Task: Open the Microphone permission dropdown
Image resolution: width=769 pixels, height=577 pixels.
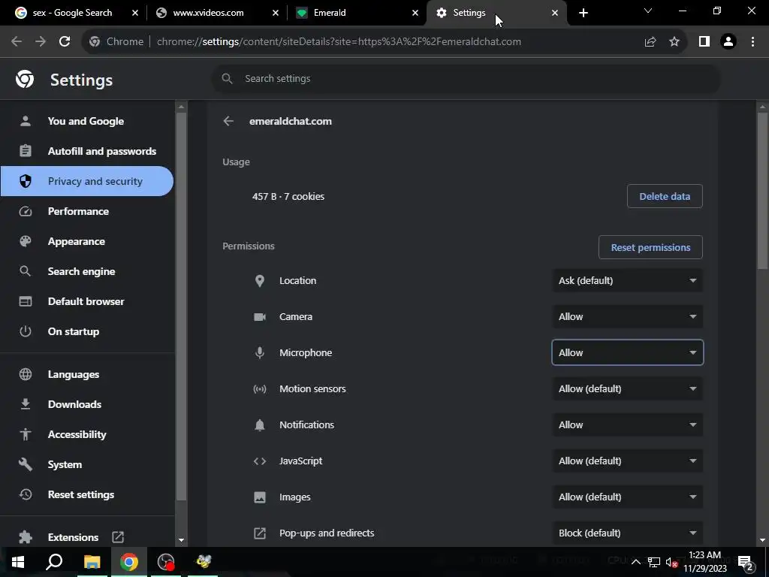Action: 627,353
